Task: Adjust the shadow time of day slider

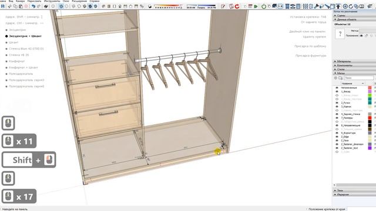Action: pyautogui.click(x=202, y=6)
